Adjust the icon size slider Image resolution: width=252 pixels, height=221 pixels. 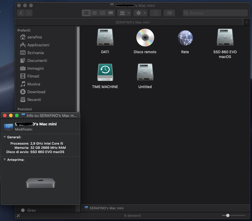(228, 216)
